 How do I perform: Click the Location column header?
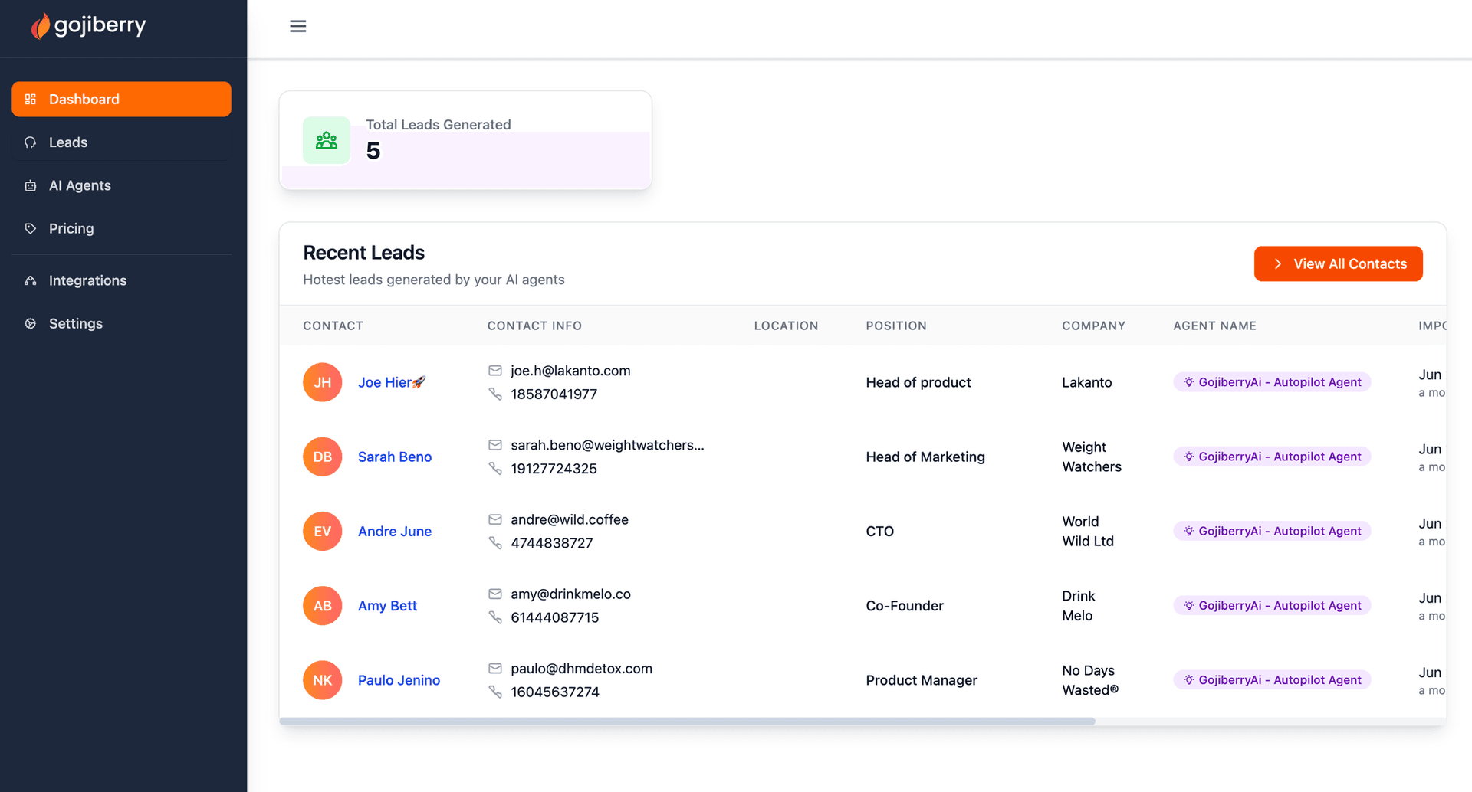[786, 326]
